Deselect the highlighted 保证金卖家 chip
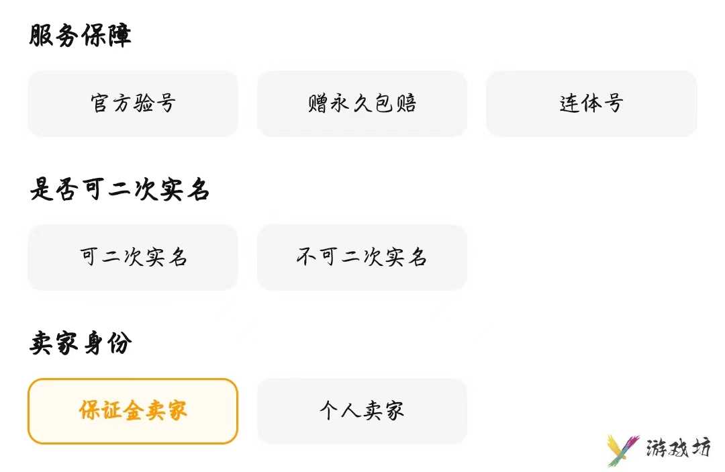 [x=133, y=411]
